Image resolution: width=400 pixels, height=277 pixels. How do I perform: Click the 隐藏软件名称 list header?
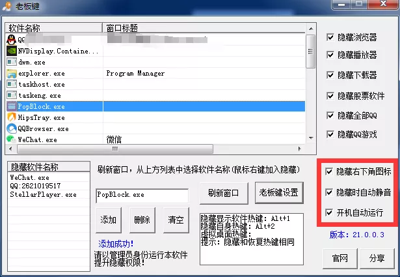[49, 167]
